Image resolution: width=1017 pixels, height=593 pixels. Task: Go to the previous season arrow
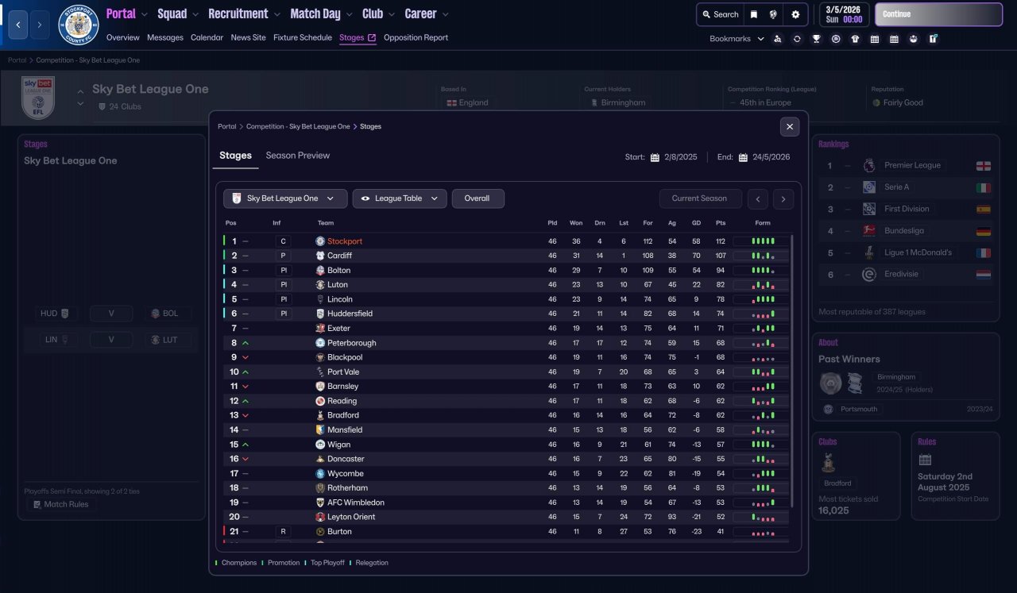tap(759, 198)
